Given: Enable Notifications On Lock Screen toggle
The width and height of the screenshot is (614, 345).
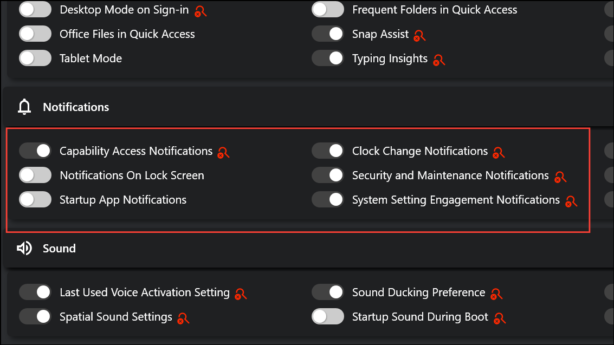Looking at the screenshot, I should click(x=35, y=175).
